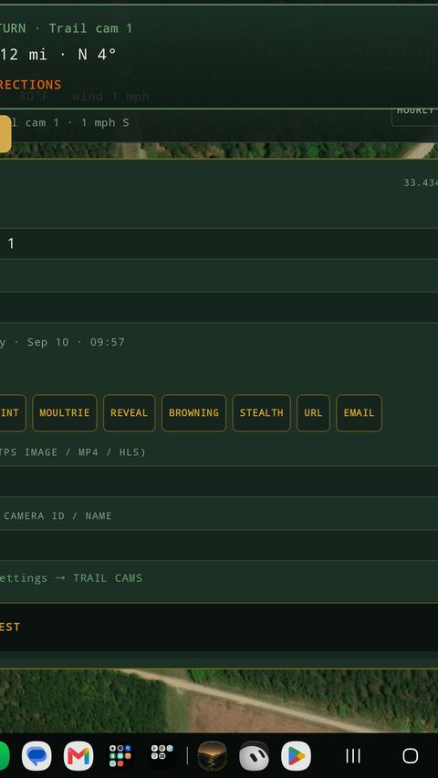Select the REVEAL camera brand
The image size is (438, 778).
pos(129,413)
